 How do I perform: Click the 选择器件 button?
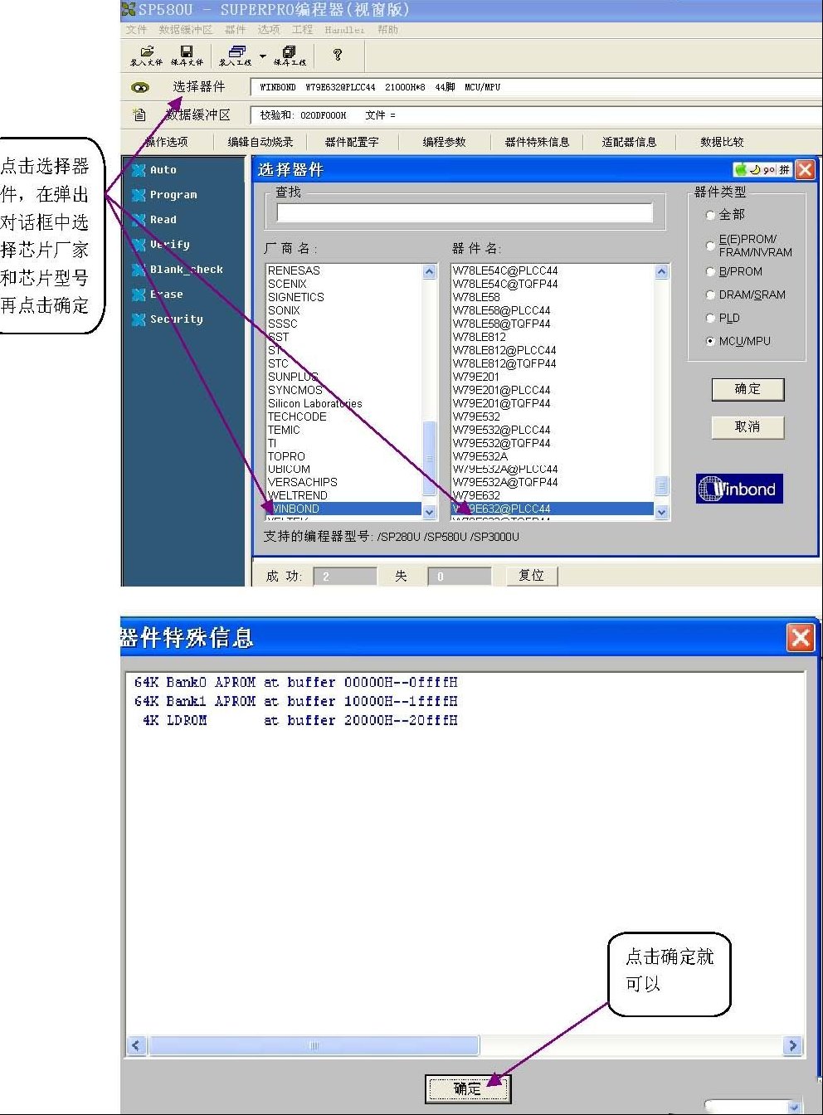coord(199,86)
